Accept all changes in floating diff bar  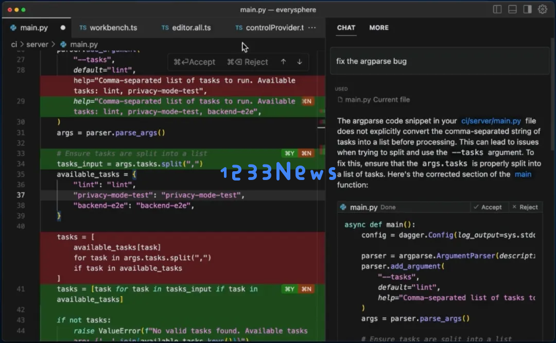point(194,62)
